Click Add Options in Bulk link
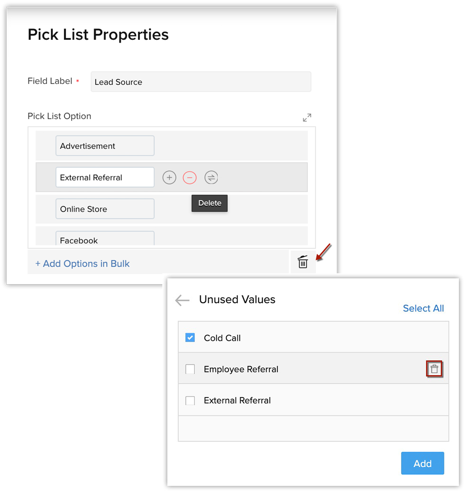464x491 pixels. 83,264
